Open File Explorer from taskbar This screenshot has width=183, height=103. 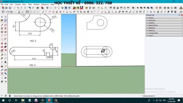pyautogui.click(x=23, y=100)
